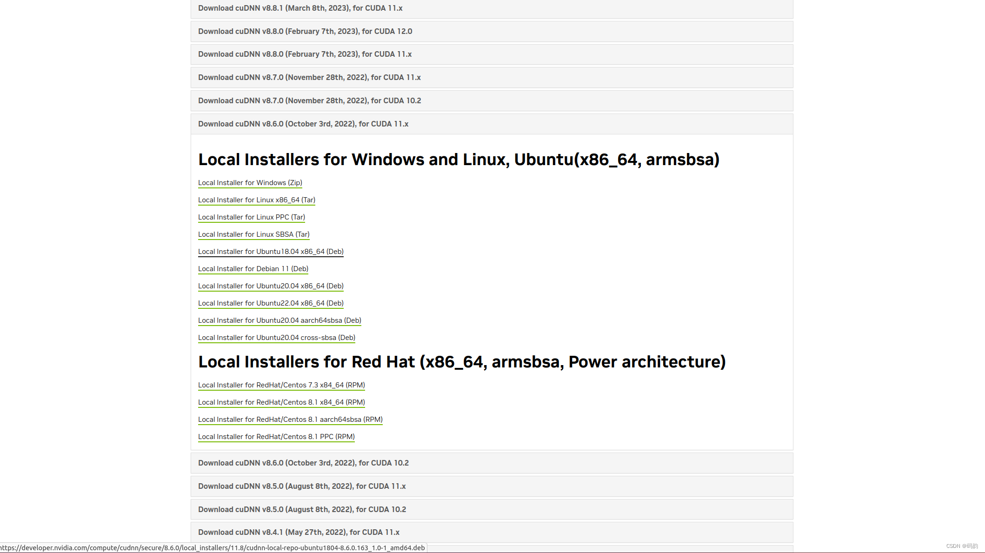
Task: Expand cuDNN v8.5.0 for CUDA 11.x section
Action: pos(492,486)
